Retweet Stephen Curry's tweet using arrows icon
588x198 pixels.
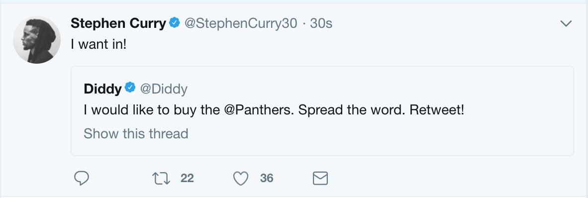(x=161, y=178)
